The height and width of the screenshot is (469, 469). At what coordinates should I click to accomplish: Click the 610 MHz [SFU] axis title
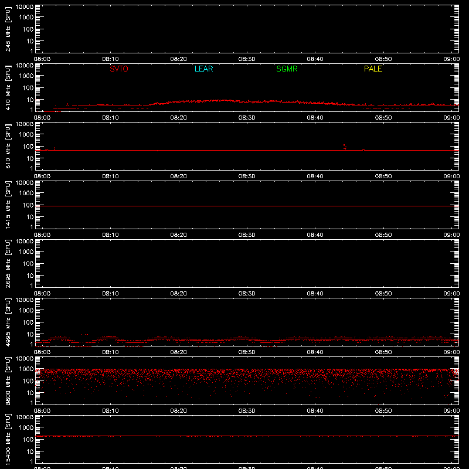[x=8, y=146]
